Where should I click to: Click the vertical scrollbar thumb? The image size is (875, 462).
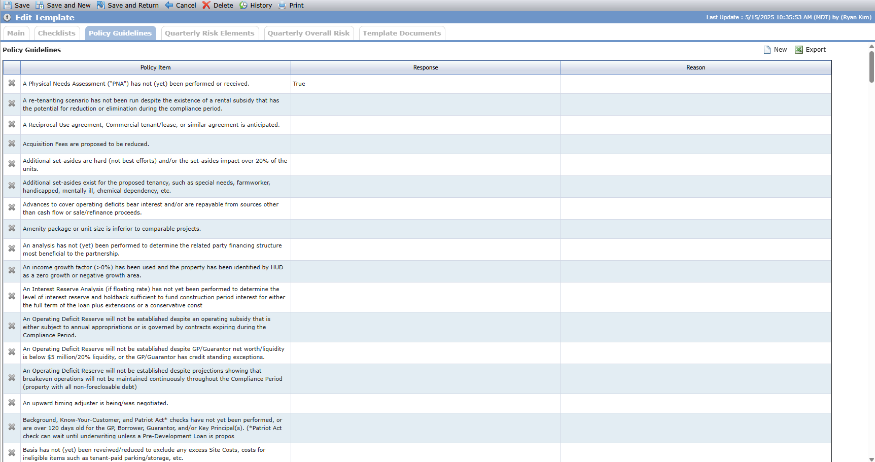coord(871,66)
